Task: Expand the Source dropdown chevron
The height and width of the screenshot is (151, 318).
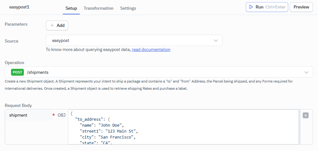Action: pos(216,41)
